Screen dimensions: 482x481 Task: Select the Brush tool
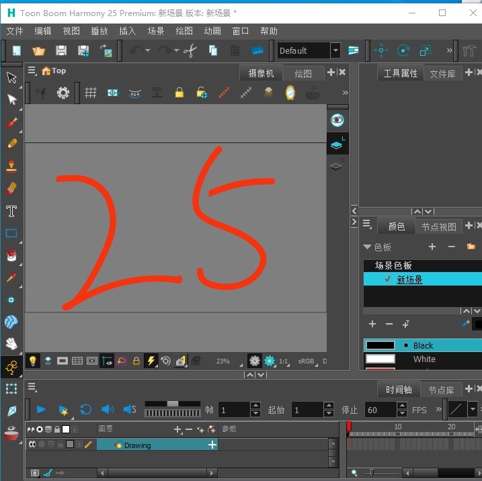11,122
